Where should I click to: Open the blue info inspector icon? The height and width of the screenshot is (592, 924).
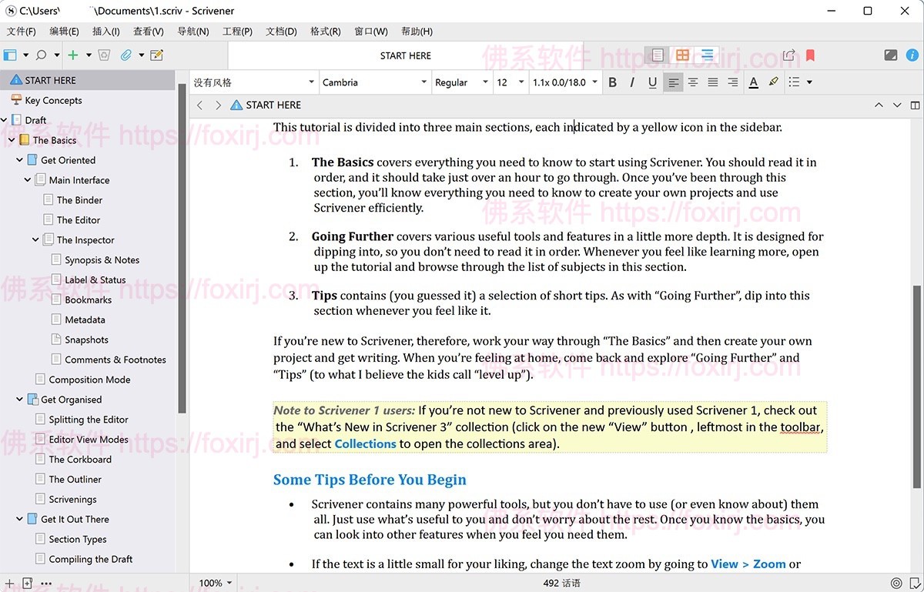pos(912,55)
